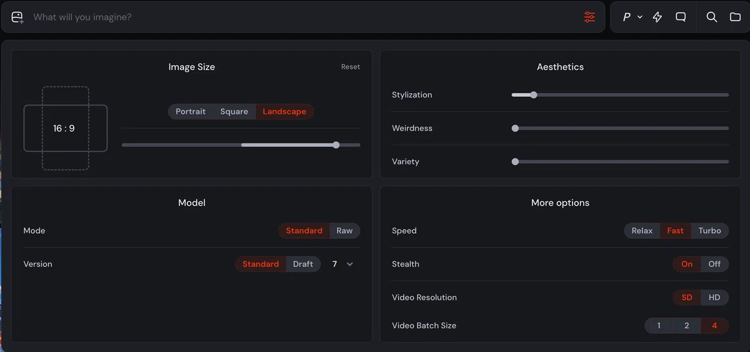
Task: Click the add image icon in the prompt bar
Action: point(17,18)
